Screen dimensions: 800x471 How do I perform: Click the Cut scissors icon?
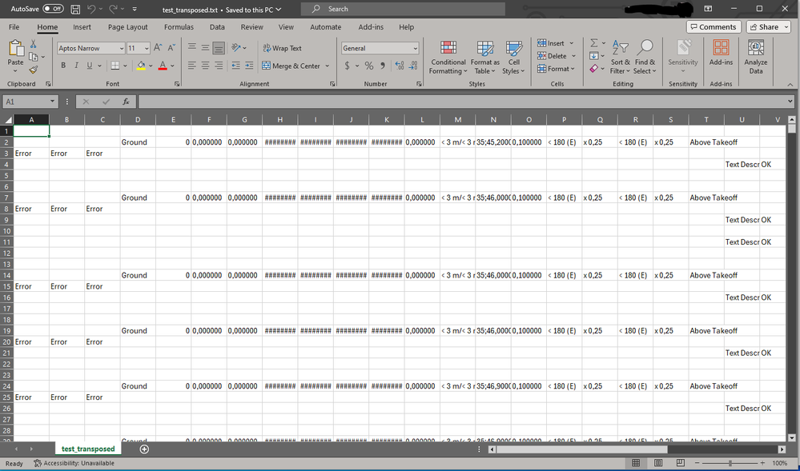33,44
